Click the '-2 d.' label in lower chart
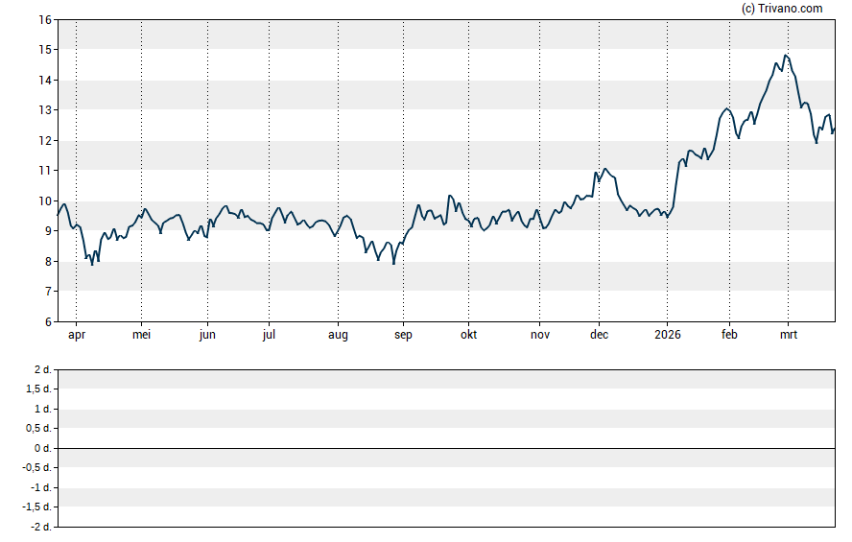The width and height of the screenshot is (852, 542). [x=39, y=527]
